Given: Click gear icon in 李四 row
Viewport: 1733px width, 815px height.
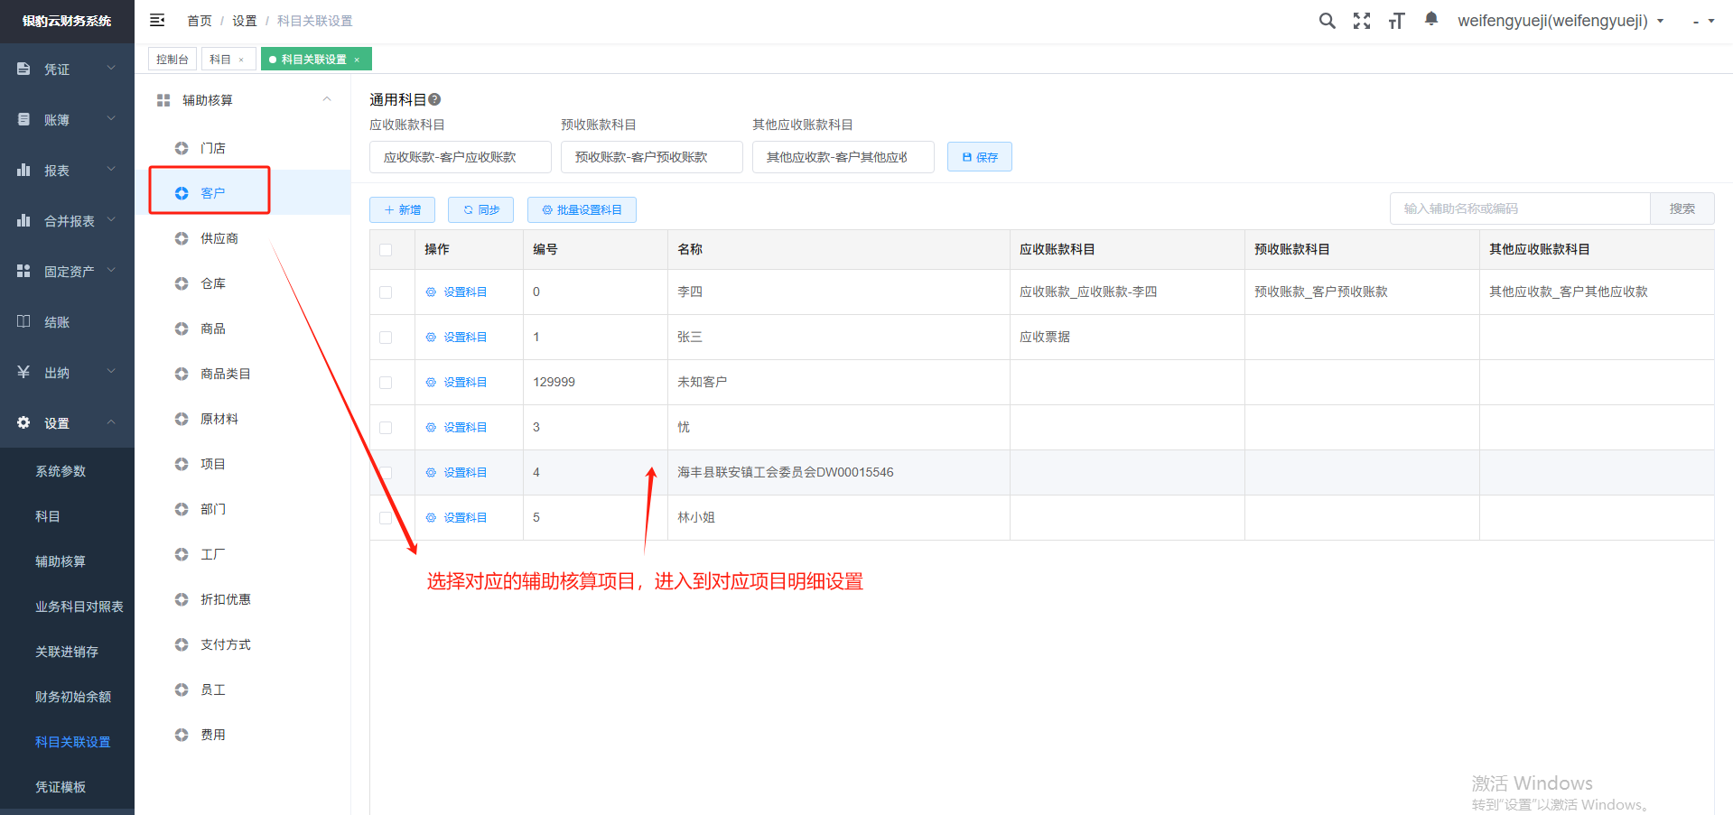Looking at the screenshot, I should tap(431, 292).
